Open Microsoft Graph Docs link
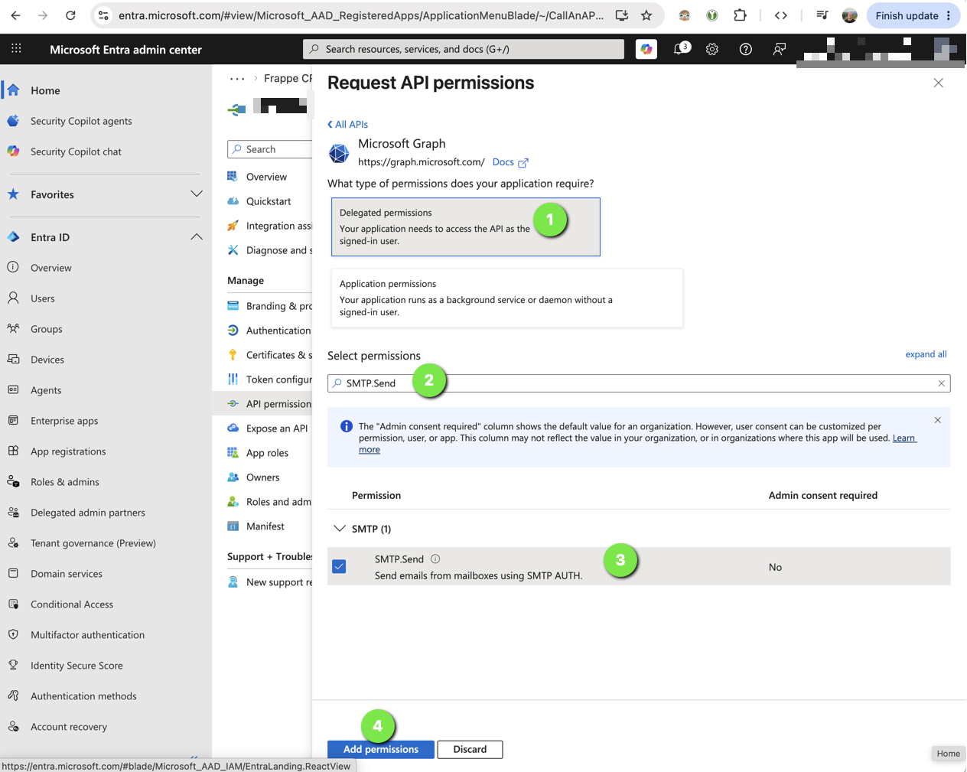The width and height of the screenshot is (967, 772). (510, 162)
